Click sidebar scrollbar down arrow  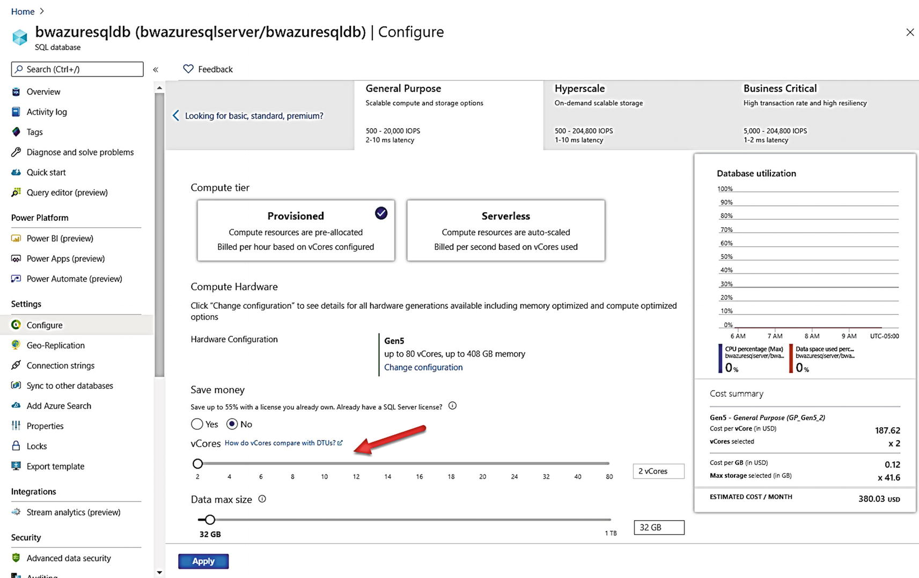pyautogui.click(x=159, y=572)
